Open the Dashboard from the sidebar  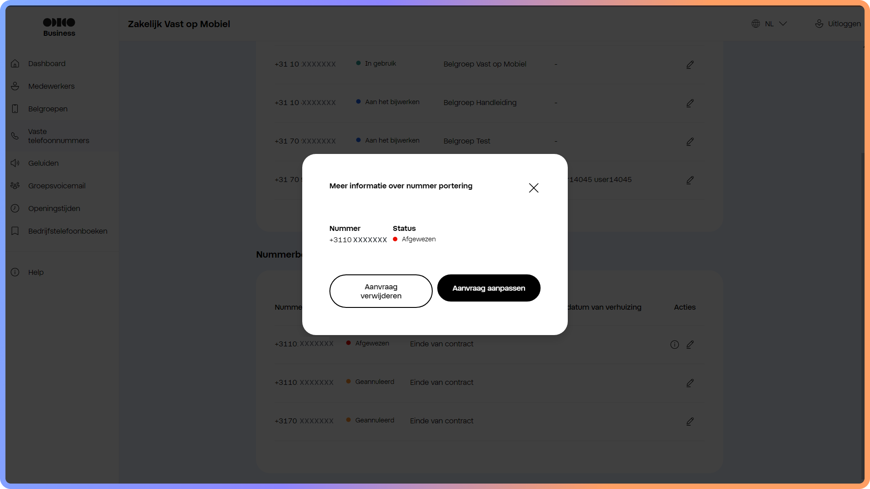tap(15, 63)
